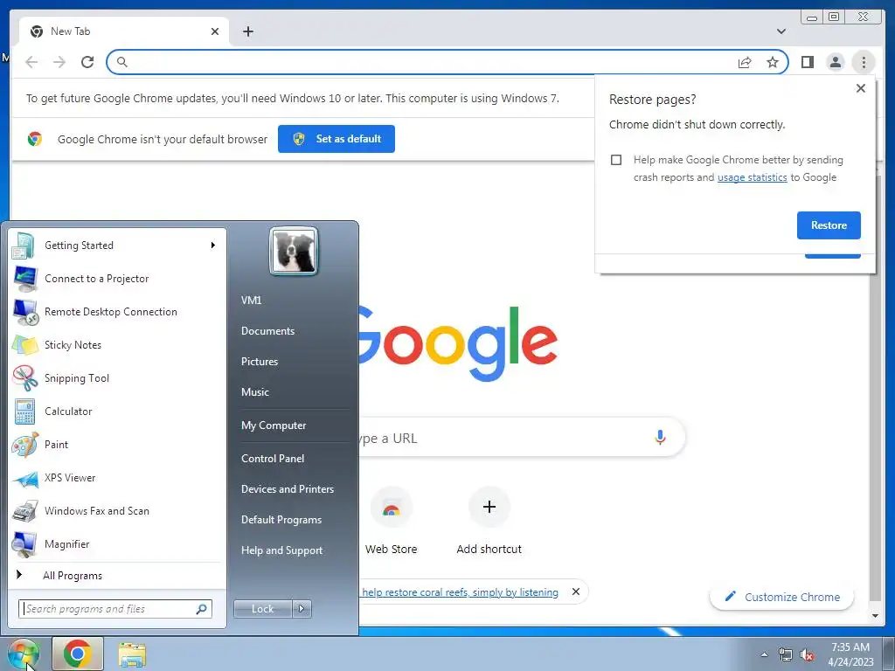Click Chrome icon in taskbar
The width and height of the screenshot is (895, 671).
pos(78,654)
